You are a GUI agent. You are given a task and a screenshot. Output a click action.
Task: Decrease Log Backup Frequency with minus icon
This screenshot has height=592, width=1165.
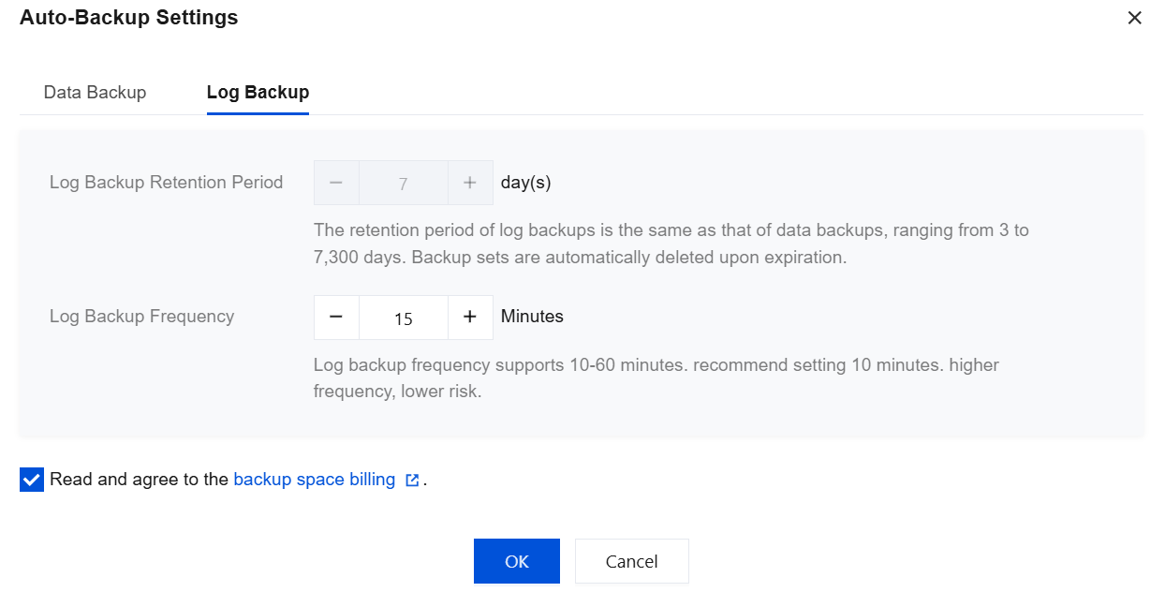(336, 318)
